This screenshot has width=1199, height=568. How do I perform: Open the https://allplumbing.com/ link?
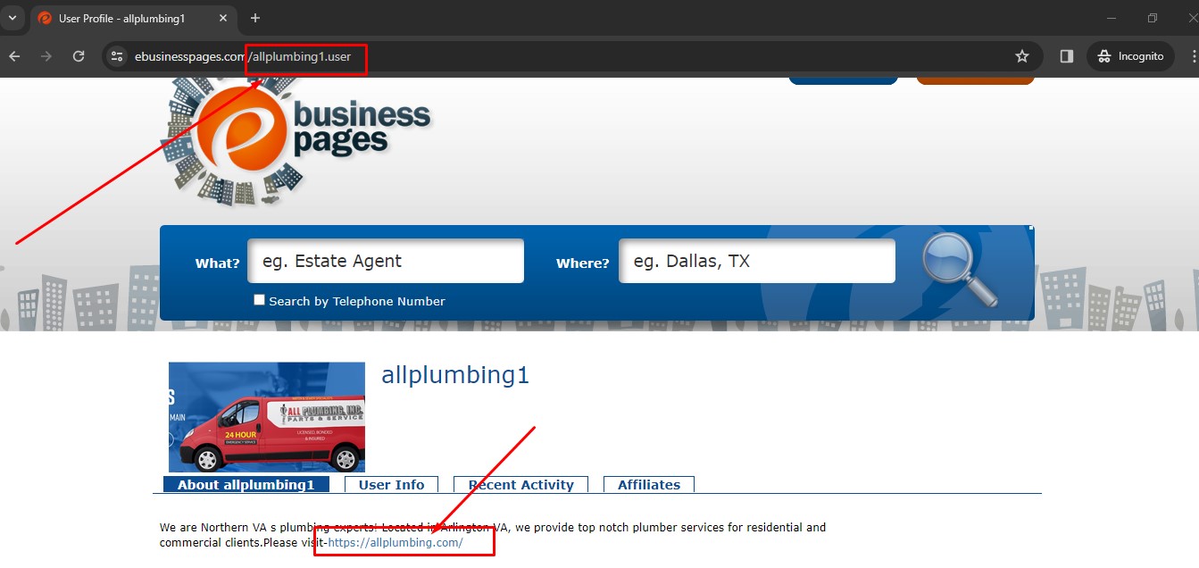pyautogui.click(x=396, y=542)
